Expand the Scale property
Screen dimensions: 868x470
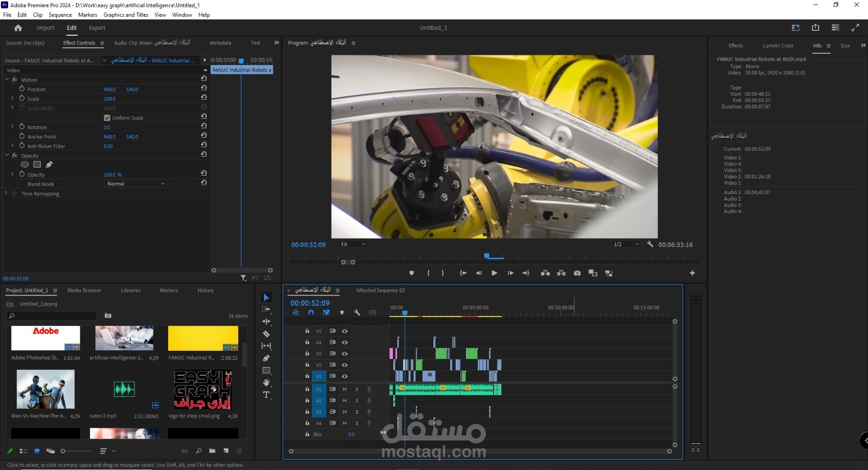tap(12, 99)
